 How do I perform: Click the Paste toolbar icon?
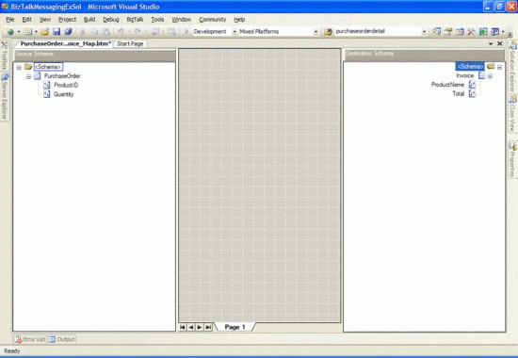[x=105, y=31]
